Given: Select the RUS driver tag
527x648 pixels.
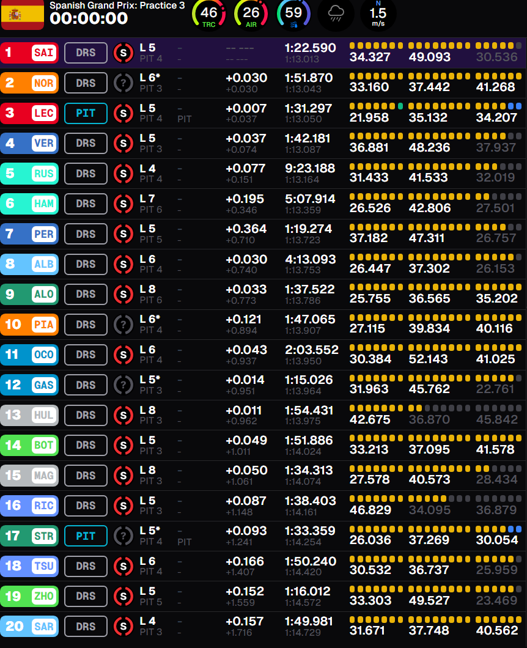Looking at the screenshot, I should [x=29, y=174].
